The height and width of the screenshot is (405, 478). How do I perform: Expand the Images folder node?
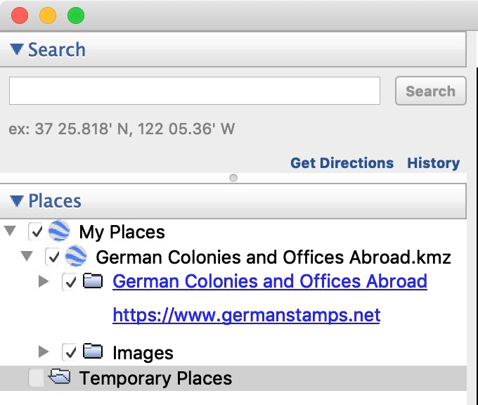tap(44, 352)
